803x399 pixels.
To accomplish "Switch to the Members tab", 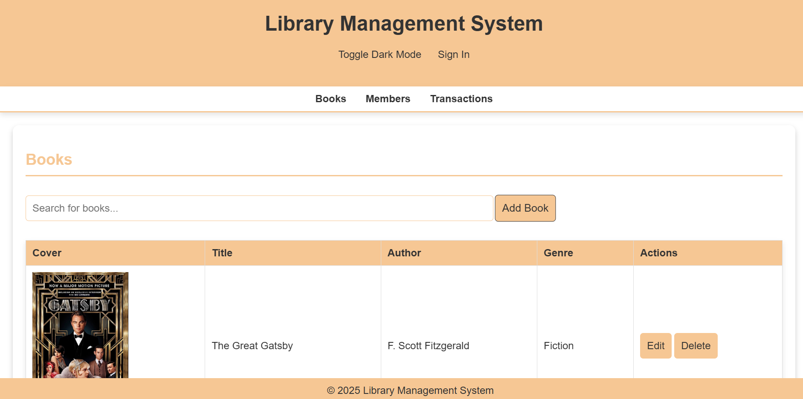I will [388, 99].
